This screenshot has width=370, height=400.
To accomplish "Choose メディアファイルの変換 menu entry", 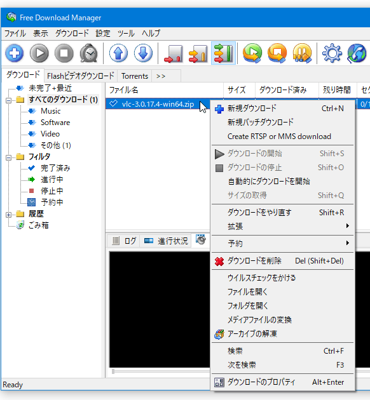I will point(283,319).
